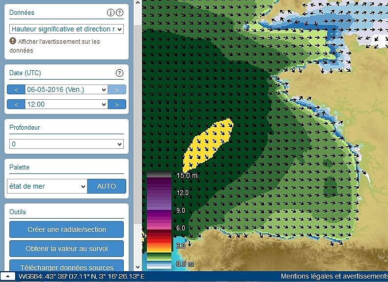
Task: Click the Date (UTC) heading
Action: tap(25, 73)
